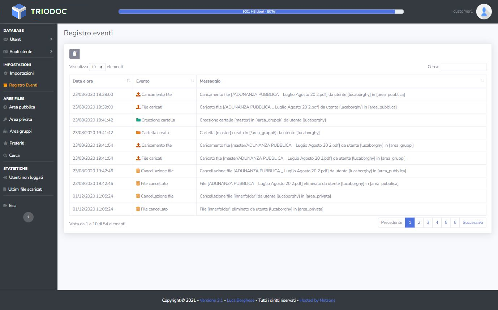Click the Area privata key icon
Screen dimensions: 498x310
[x=5, y=119]
